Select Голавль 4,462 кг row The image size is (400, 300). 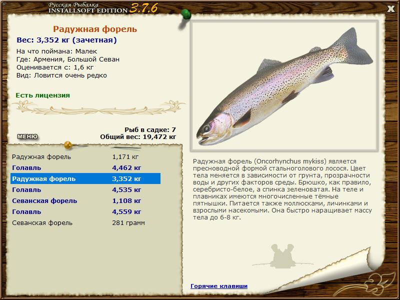tap(85, 167)
